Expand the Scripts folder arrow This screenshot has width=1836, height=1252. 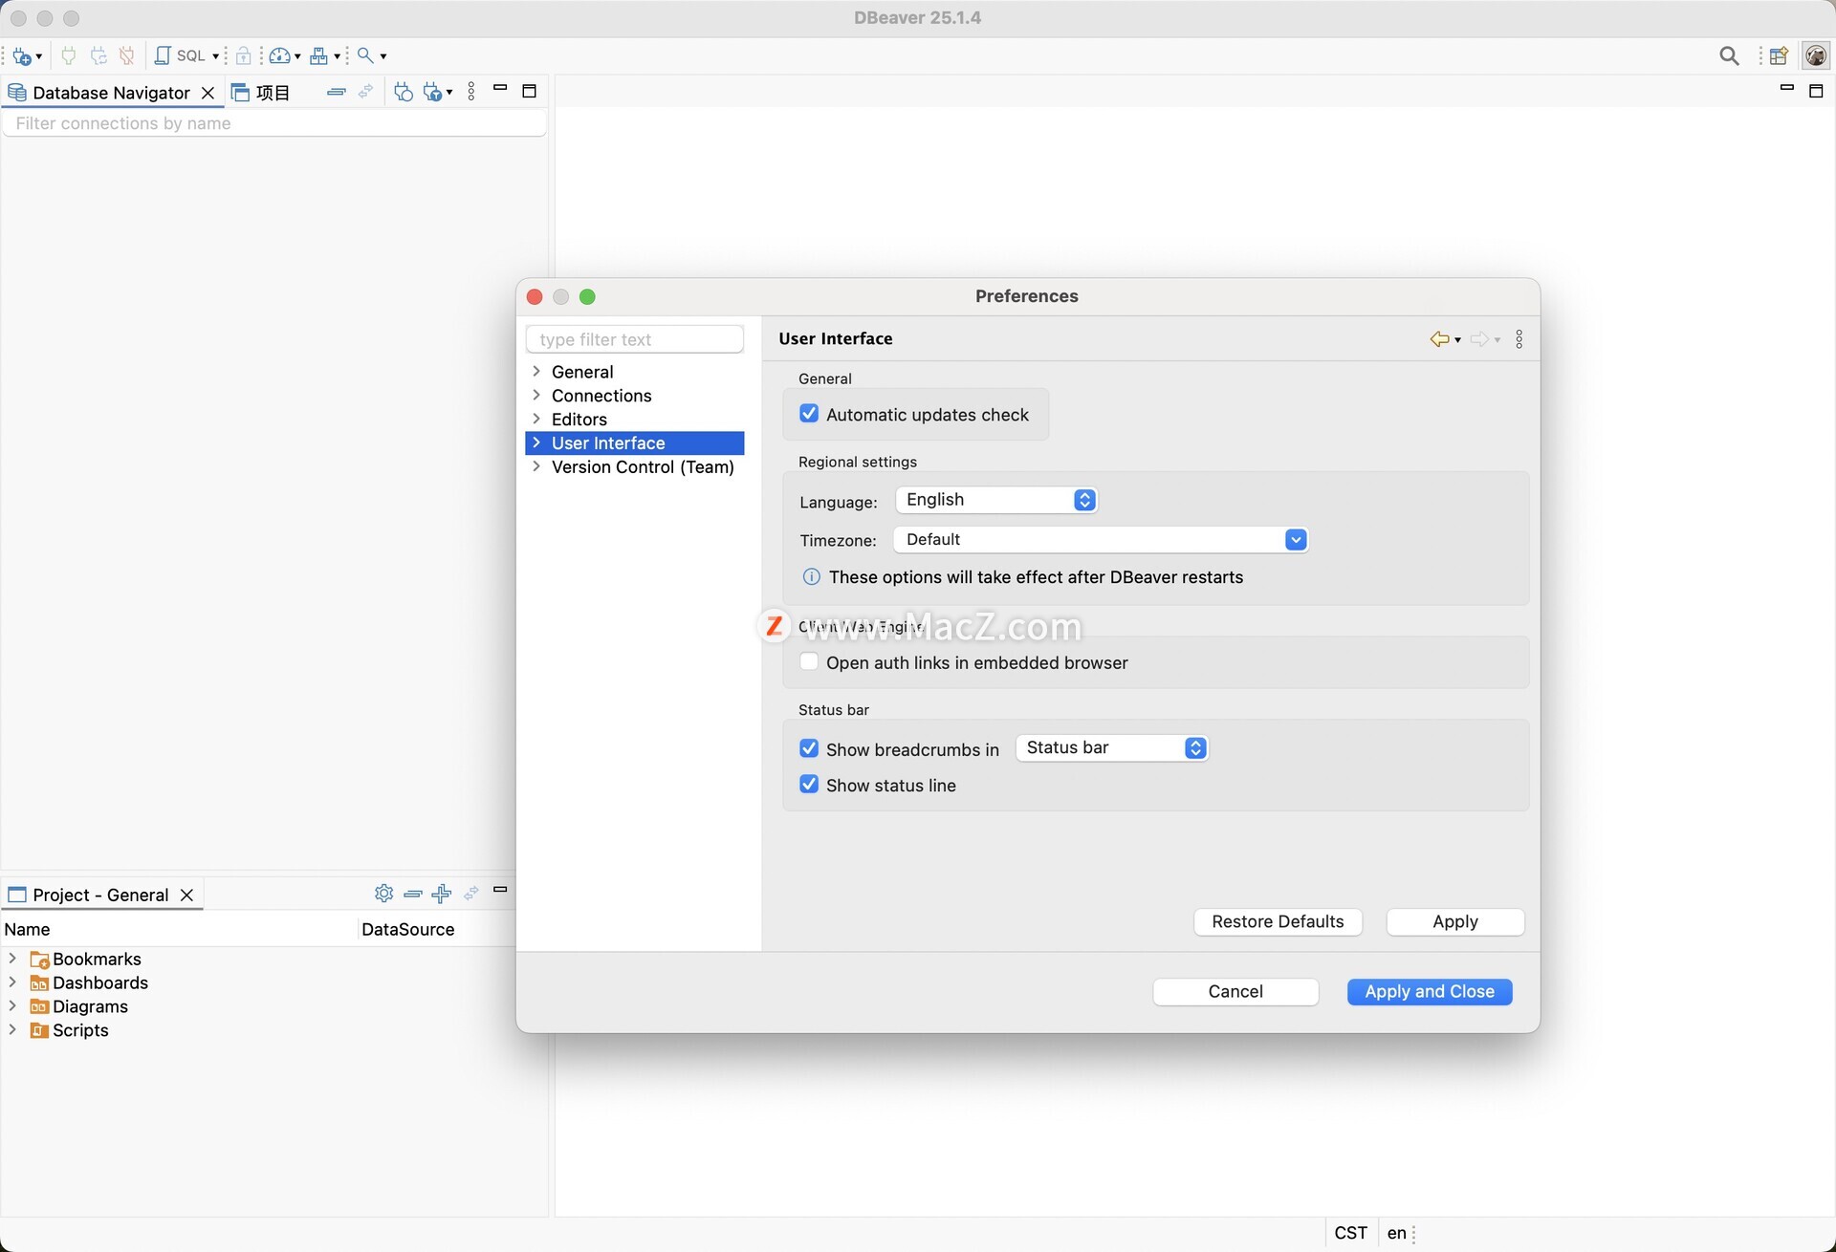tap(12, 1029)
